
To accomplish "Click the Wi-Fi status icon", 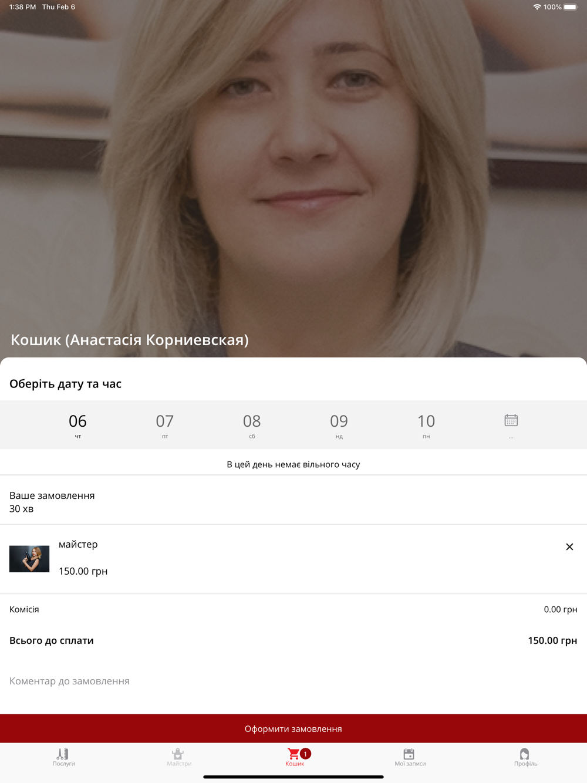I will coord(537,7).
